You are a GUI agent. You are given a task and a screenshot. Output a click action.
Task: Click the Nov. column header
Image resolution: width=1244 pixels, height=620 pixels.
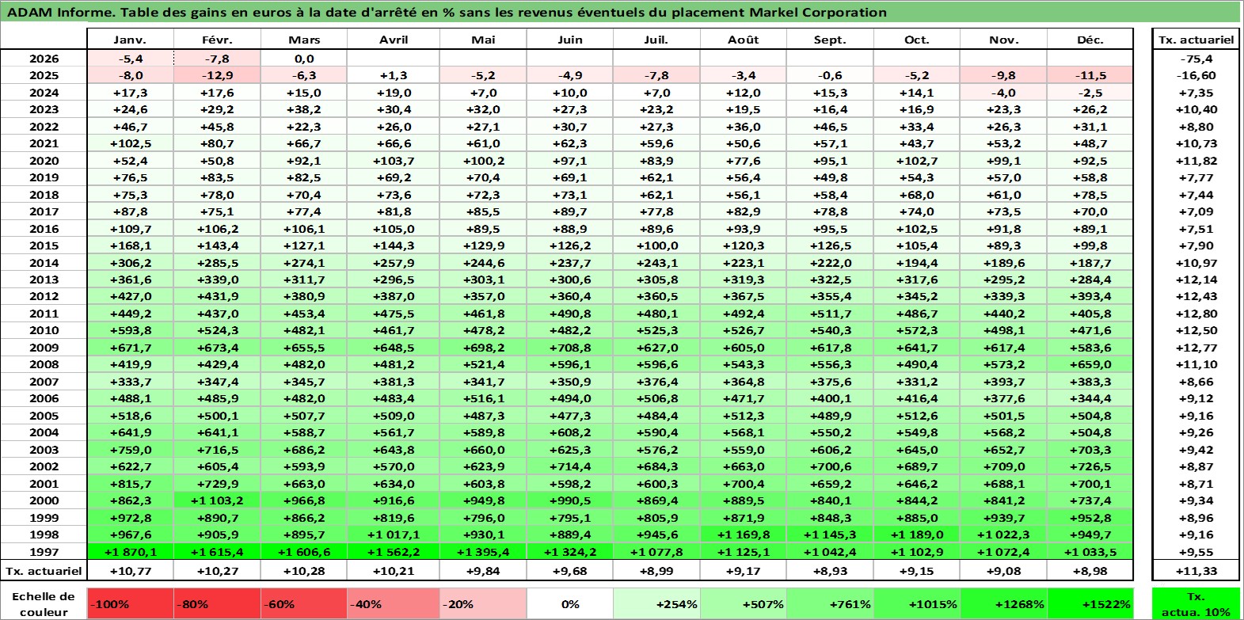[x=1004, y=40]
